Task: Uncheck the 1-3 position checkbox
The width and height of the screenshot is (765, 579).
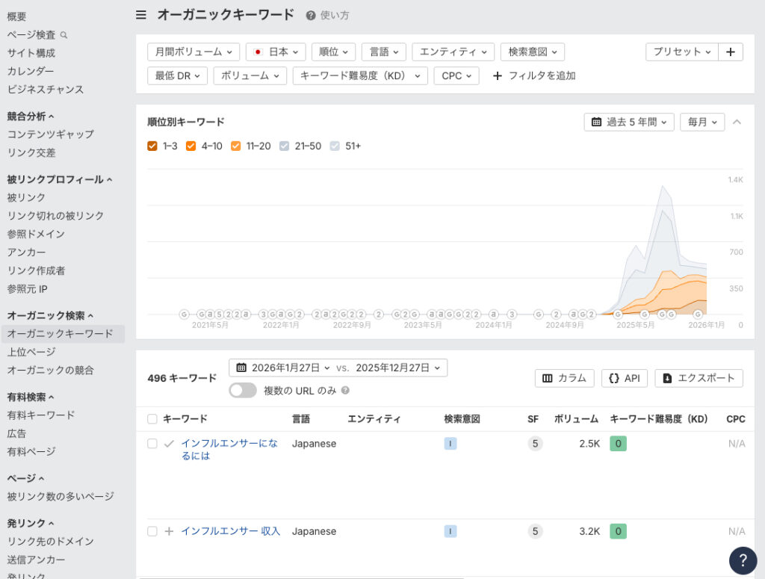Action: pos(152,146)
